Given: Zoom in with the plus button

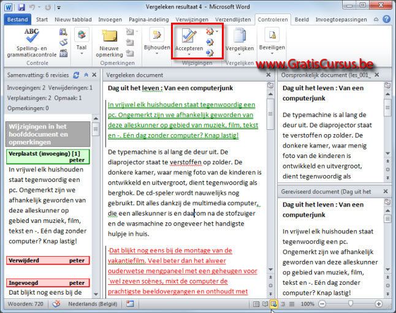Looking at the screenshot, I should (378, 304).
